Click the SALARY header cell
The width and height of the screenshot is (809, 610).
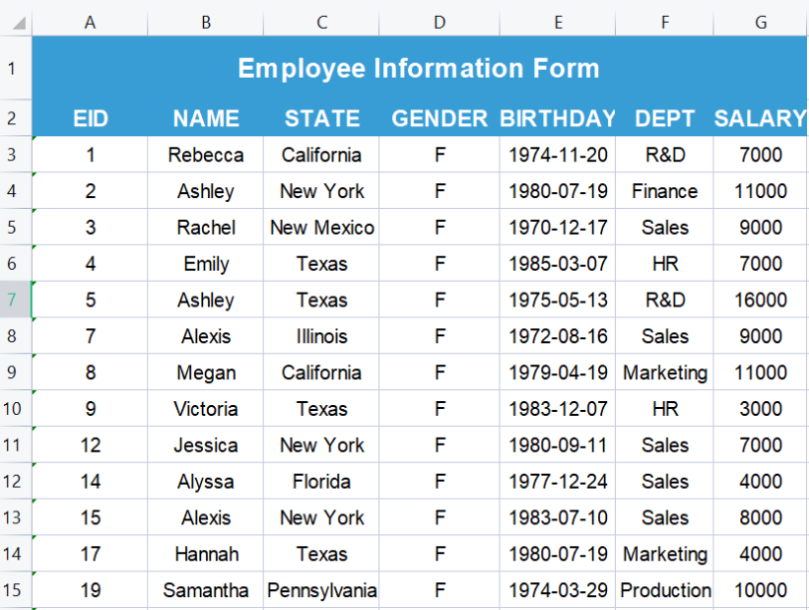(760, 119)
